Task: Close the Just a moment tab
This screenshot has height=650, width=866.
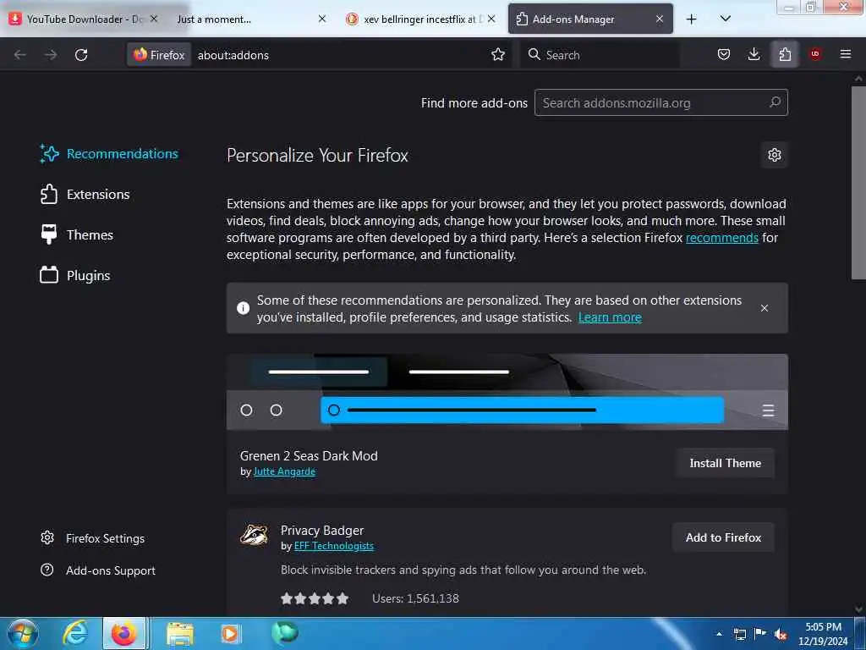Action: 322,19
